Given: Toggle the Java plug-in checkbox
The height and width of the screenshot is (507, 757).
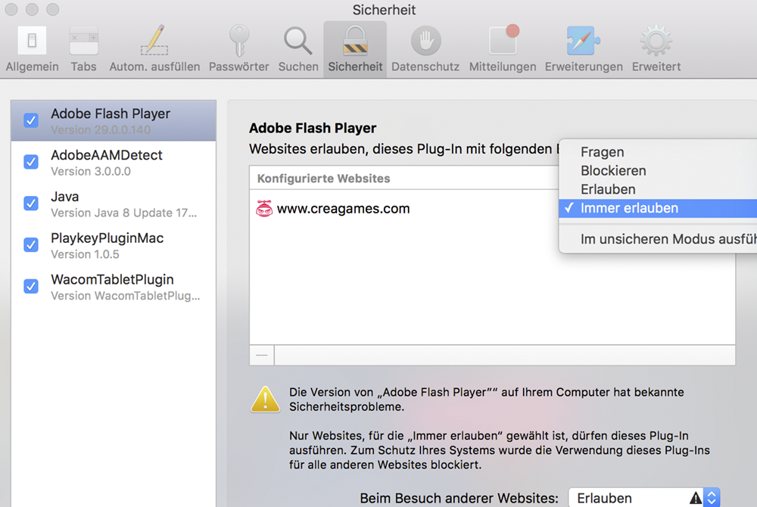Looking at the screenshot, I should [31, 204].
